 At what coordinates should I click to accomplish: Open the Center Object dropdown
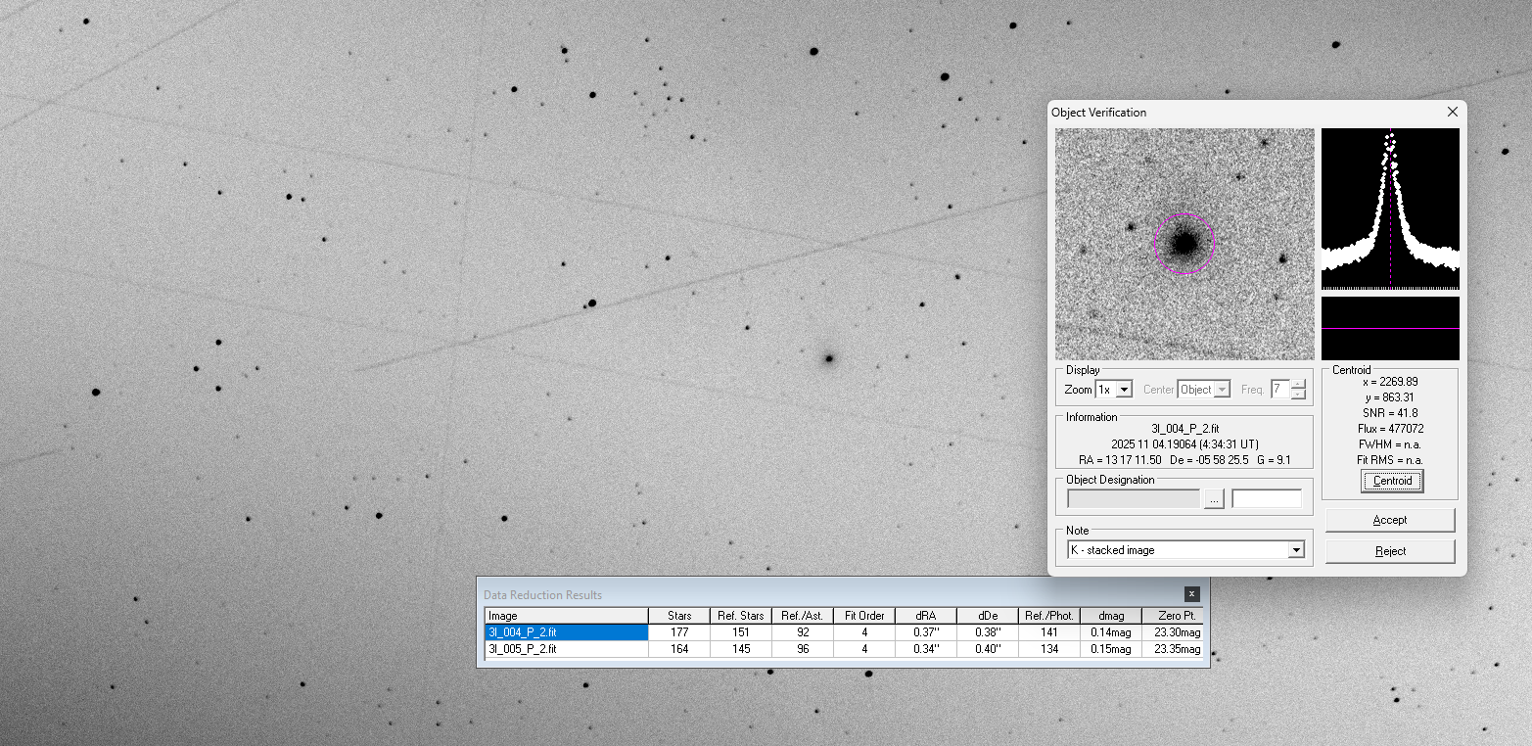tap(1222, 390)
